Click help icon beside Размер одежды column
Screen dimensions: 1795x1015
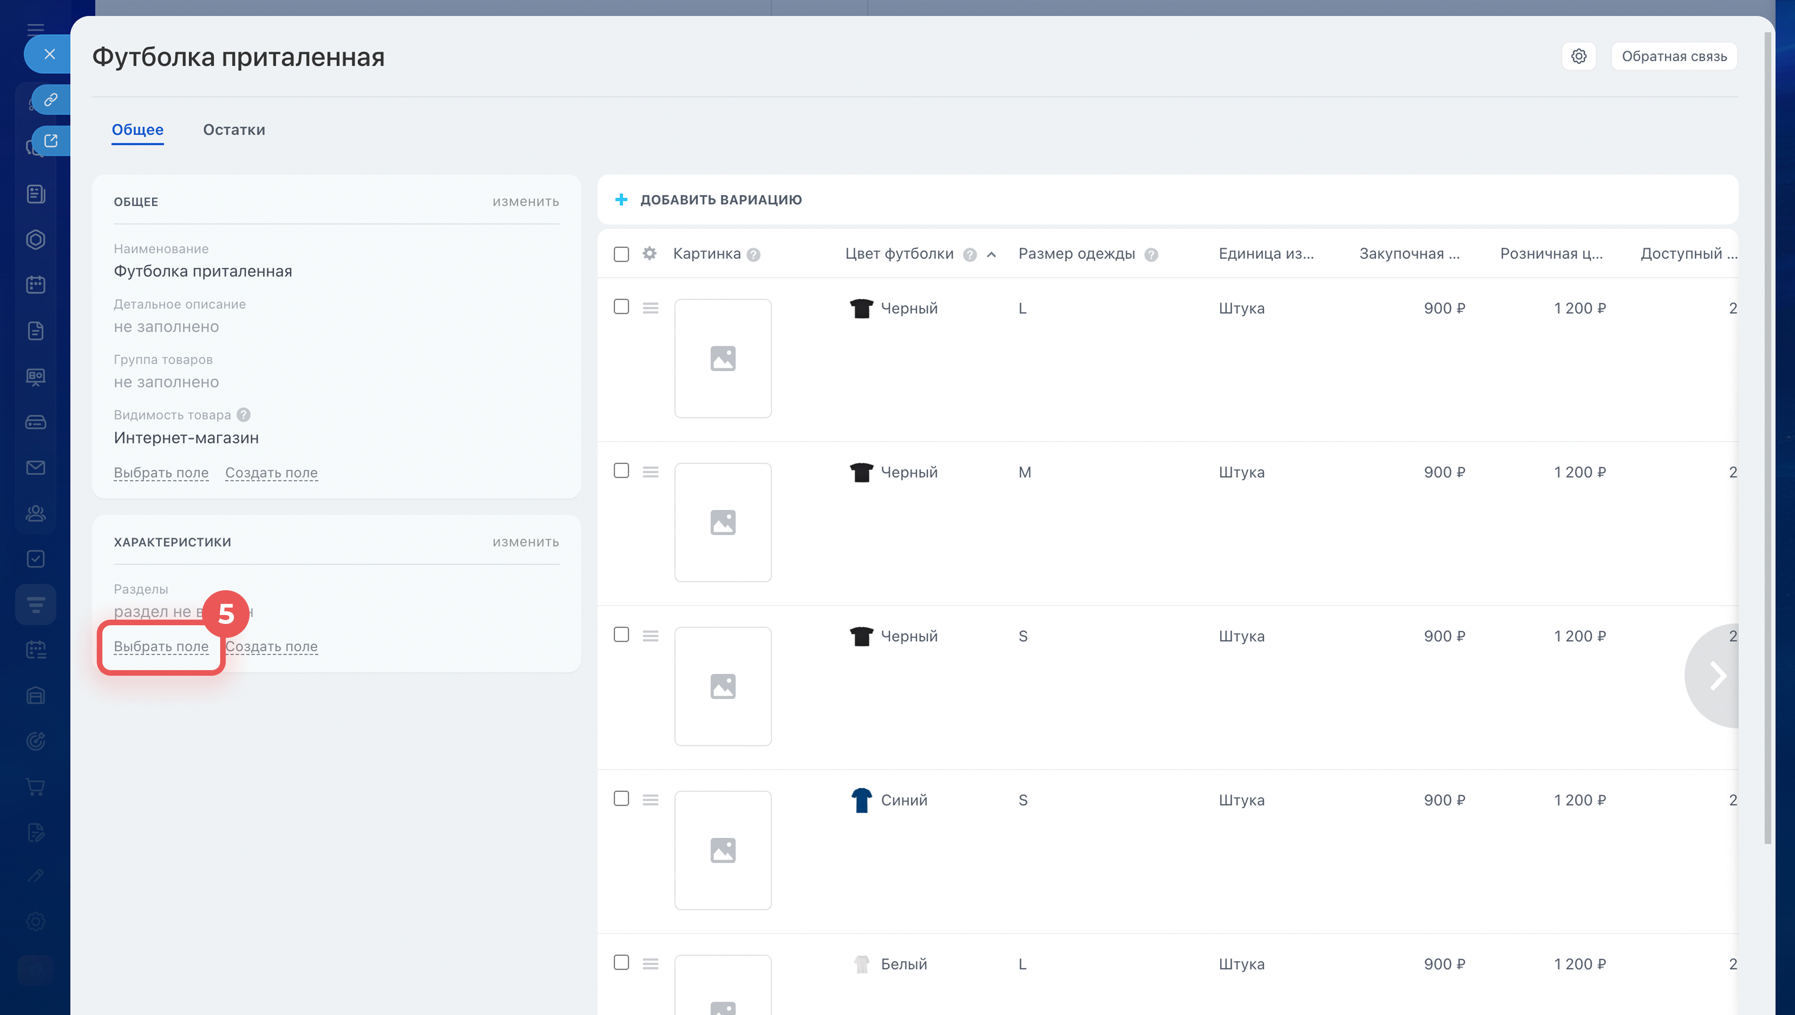pyautogui.click(x=1151, y=254)
